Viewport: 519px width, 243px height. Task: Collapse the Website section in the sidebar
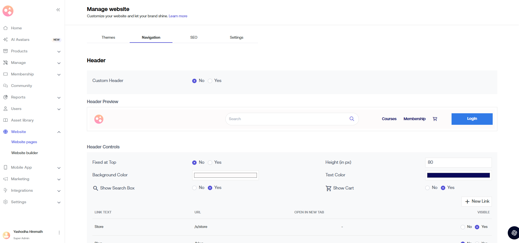[x=59, y=132]
